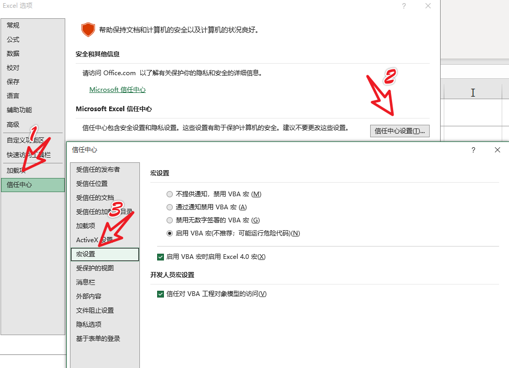Select 消息栏 in Trust Center
This screenshot has width=509, height=368.
click(x=105, y=282)
